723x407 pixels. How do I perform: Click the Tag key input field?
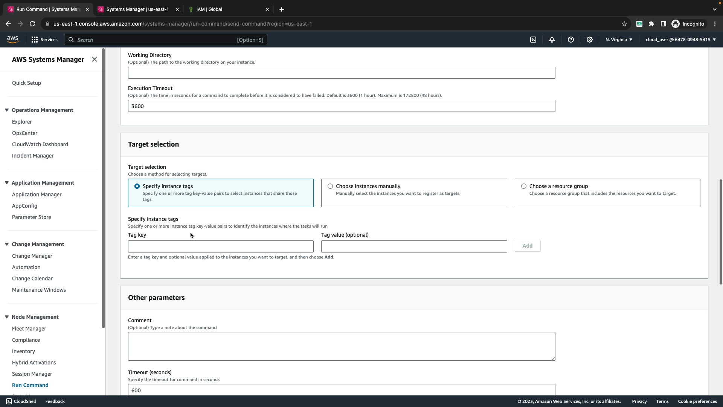click(221, 246)
